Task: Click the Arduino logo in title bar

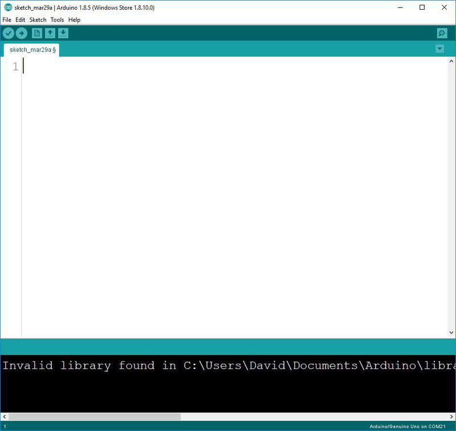Action: coord(8,7)
